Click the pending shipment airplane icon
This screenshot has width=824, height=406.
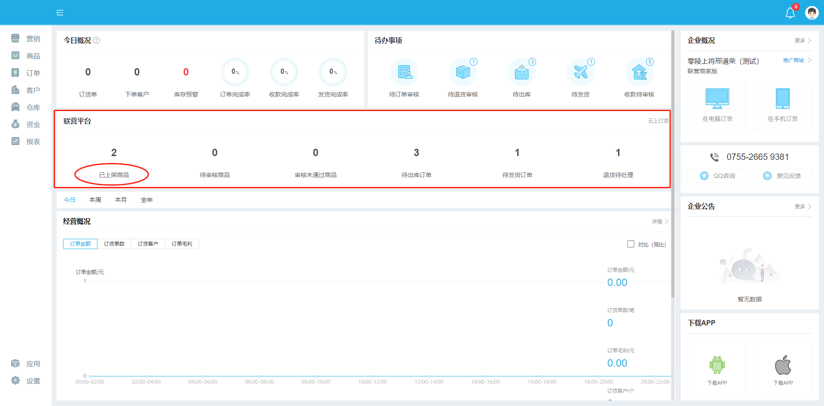(580, 72)
